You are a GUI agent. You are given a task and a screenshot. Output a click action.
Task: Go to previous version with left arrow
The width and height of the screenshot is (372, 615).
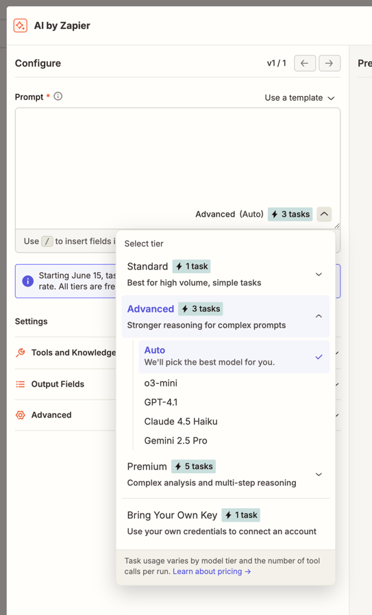(305, 63)
